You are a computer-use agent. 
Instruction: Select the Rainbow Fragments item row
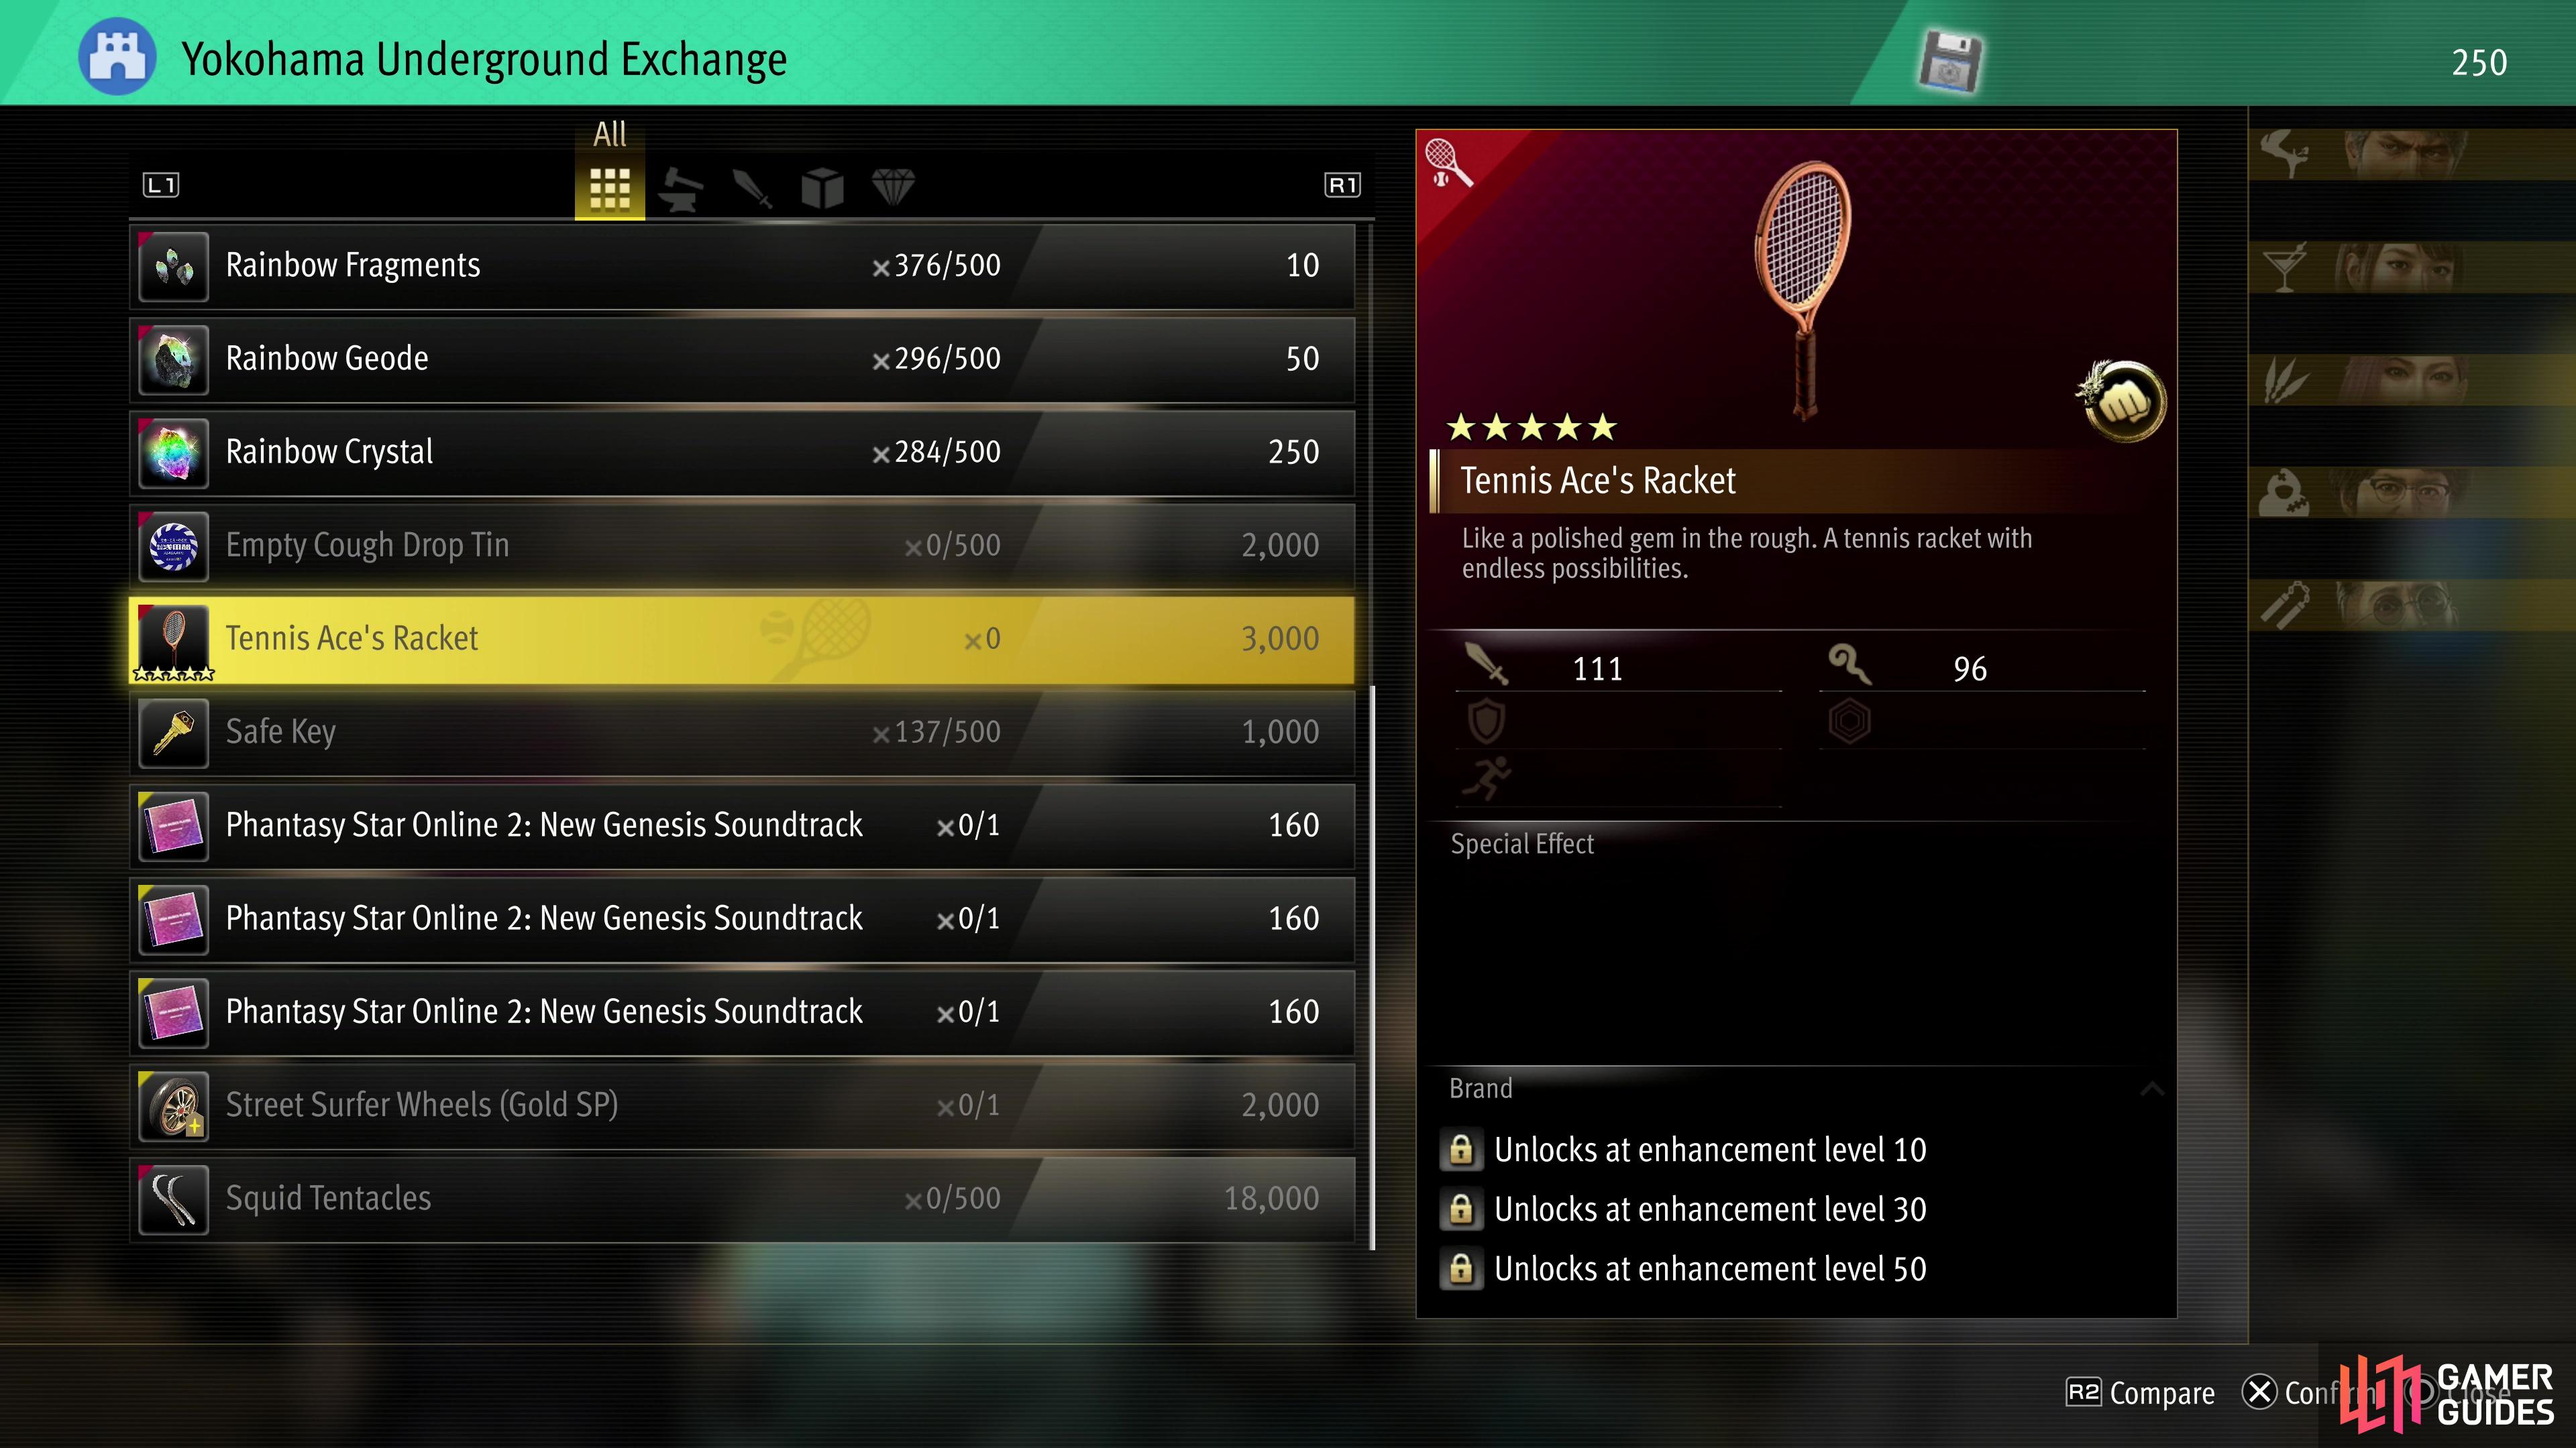(x=742, y=266)
